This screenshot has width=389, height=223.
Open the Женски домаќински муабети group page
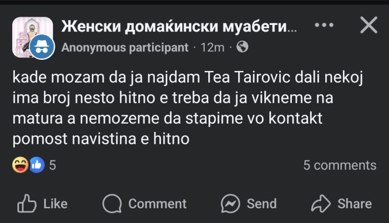[179, 26]
